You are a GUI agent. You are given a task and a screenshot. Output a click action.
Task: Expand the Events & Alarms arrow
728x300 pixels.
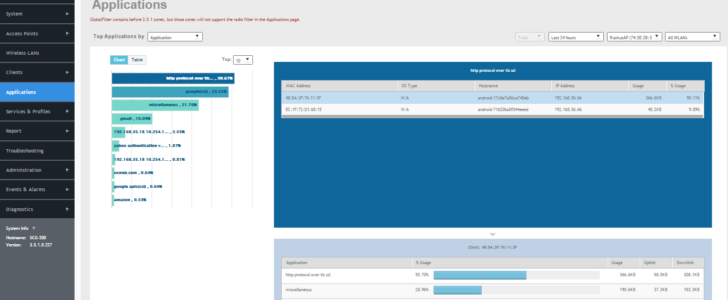(x=67, y=190)
